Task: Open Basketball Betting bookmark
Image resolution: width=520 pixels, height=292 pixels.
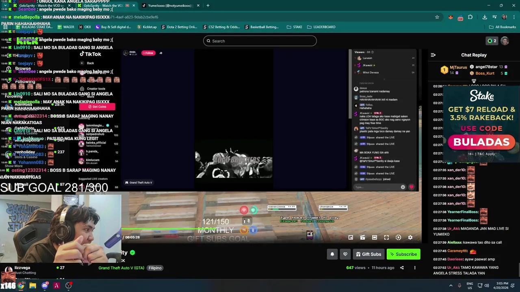Action: point(262,27)
